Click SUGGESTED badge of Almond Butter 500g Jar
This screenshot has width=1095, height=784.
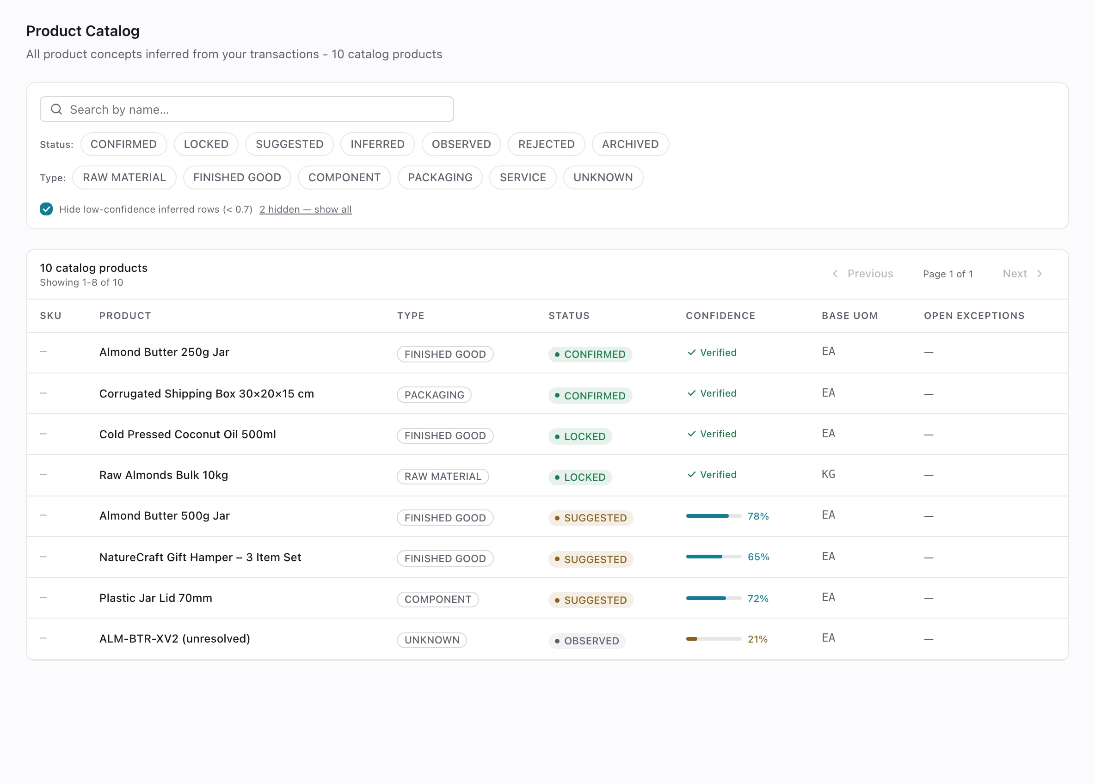591,518
